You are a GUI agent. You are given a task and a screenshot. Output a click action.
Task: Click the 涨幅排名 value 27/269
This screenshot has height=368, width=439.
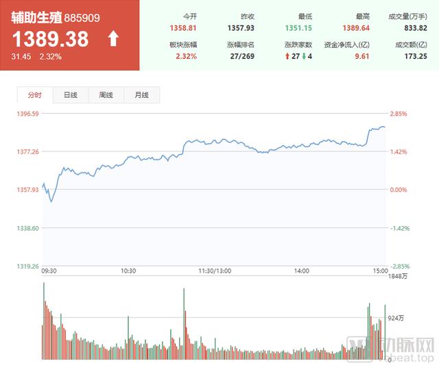242,56
